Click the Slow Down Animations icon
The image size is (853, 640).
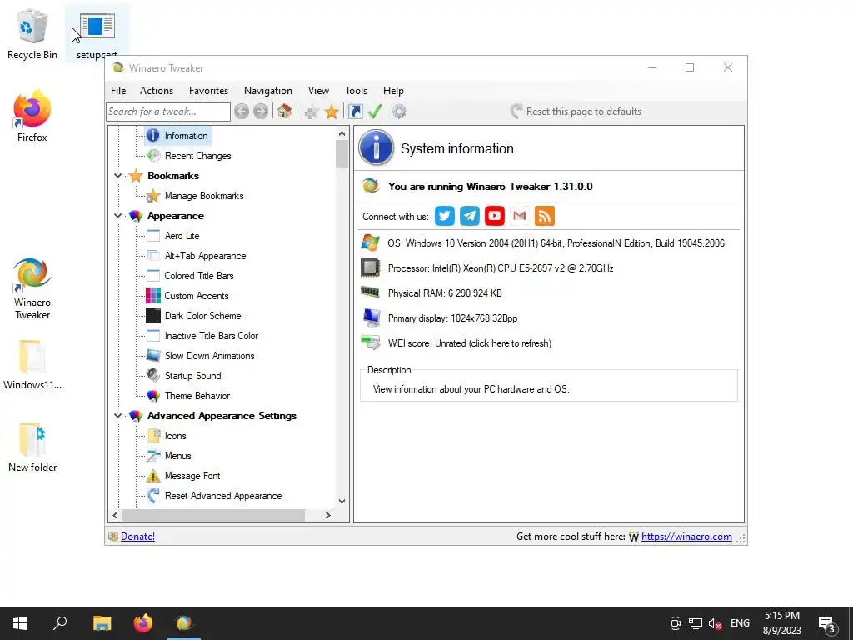(x=153, y=355)
